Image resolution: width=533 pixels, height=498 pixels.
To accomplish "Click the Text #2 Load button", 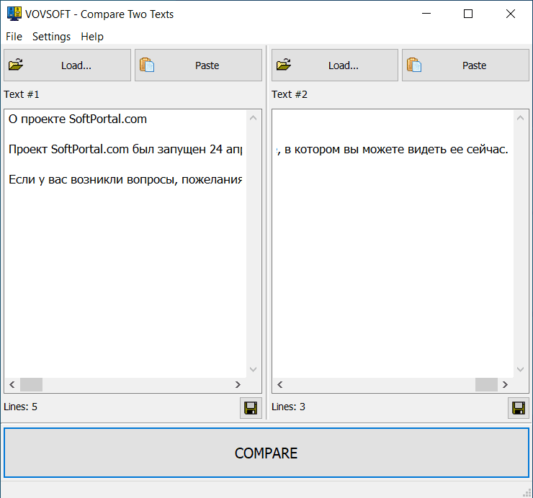I will click(334, 65).
